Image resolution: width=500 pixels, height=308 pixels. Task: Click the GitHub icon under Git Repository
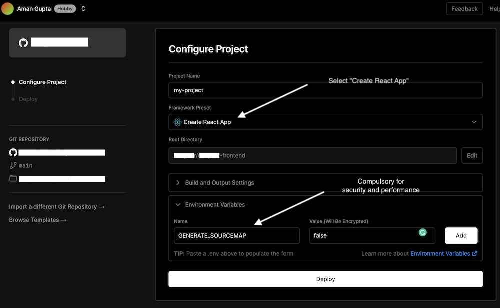(x=13, y=152)
